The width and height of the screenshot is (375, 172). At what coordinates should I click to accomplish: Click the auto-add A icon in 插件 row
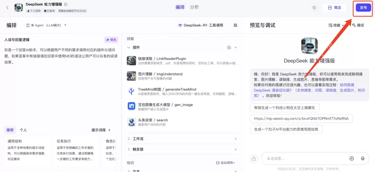pyautogui.click(x=229, y=47)
